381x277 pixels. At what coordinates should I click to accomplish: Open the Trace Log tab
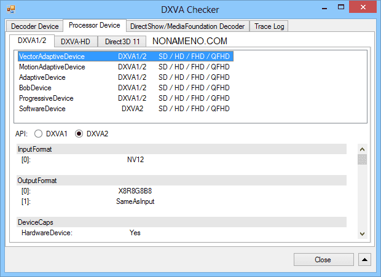point(270,26)
